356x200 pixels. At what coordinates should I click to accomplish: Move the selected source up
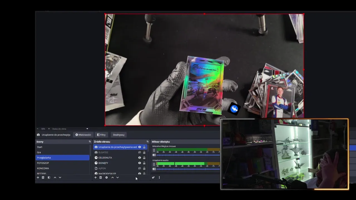[112, 177]
